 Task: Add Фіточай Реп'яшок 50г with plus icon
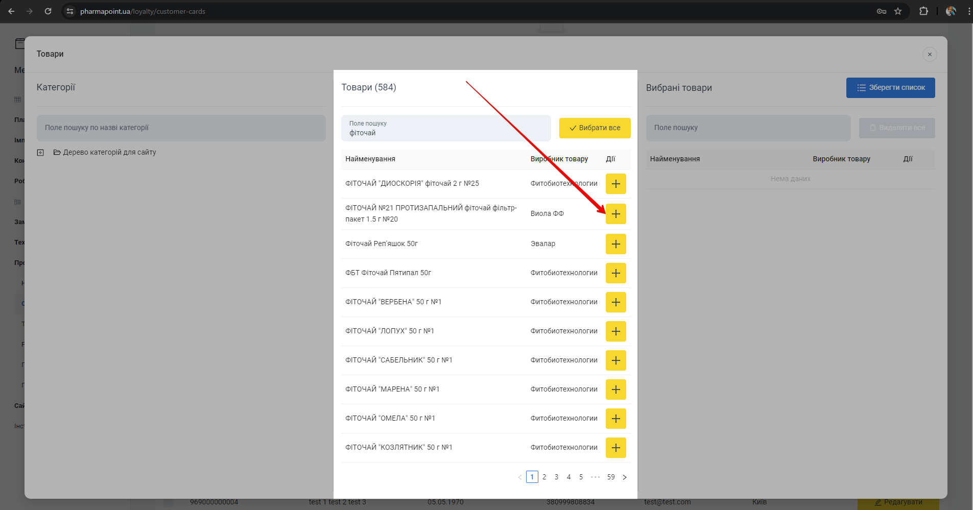(615, 244)
